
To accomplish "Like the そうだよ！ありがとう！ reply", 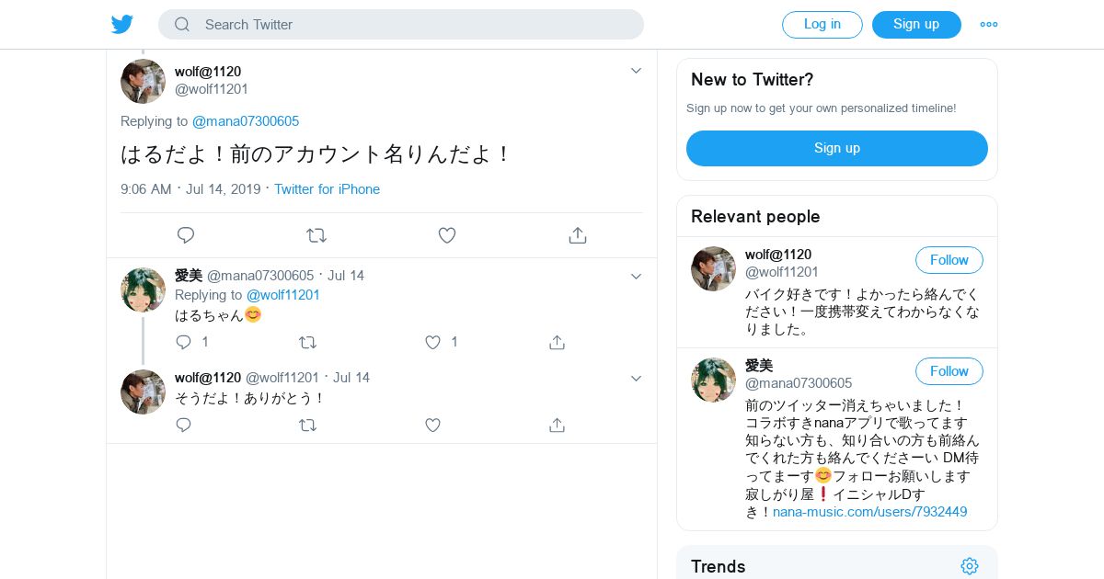I will (x=433, y=425).
